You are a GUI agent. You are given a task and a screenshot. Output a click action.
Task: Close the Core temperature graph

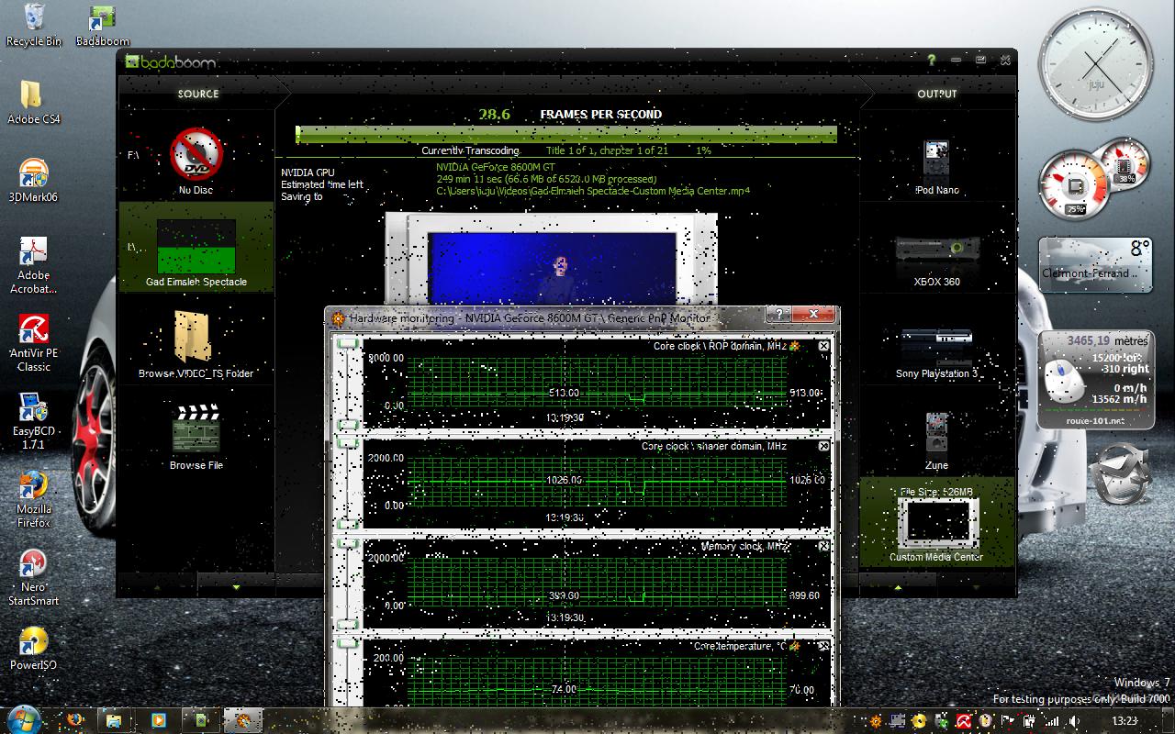[x=823, y=646]
